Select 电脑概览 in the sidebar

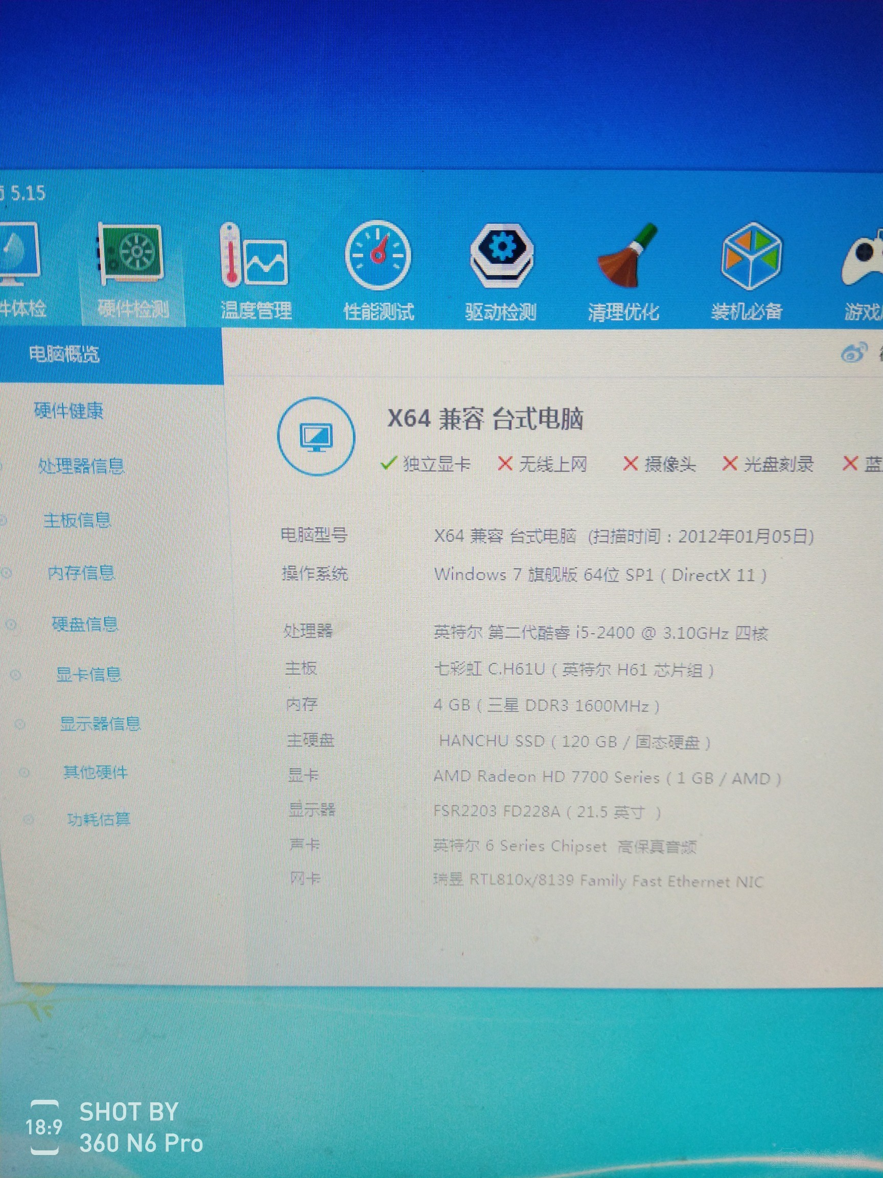tap(64, 354)
